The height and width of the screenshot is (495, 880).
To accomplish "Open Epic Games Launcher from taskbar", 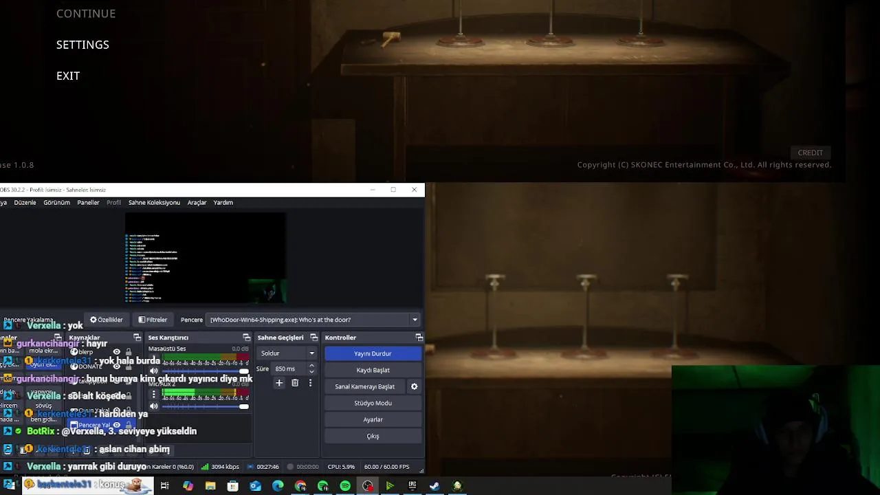I will click(412, 486).
